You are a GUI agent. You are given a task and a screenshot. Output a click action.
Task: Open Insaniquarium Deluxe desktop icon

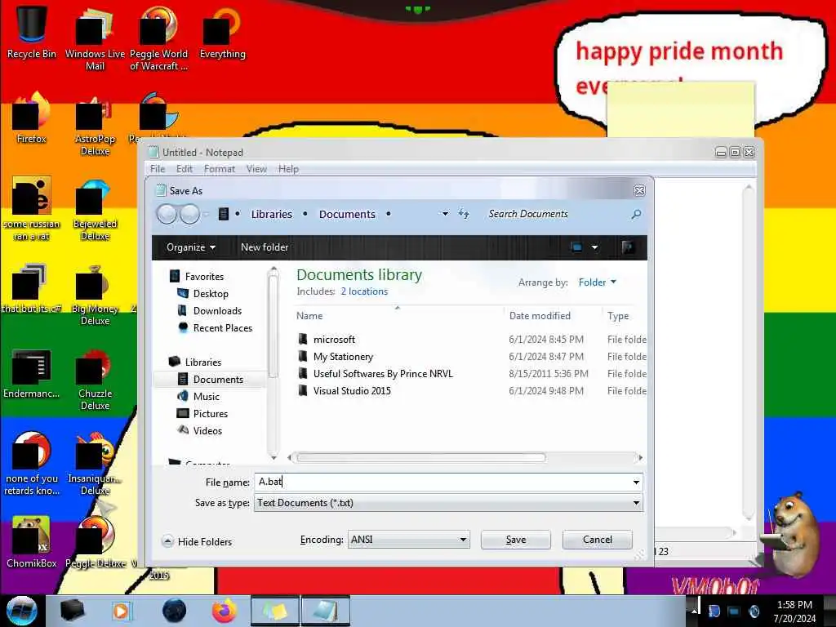pos(95,464)
